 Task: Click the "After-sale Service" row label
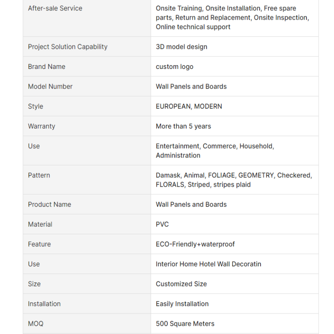point(55,8)
